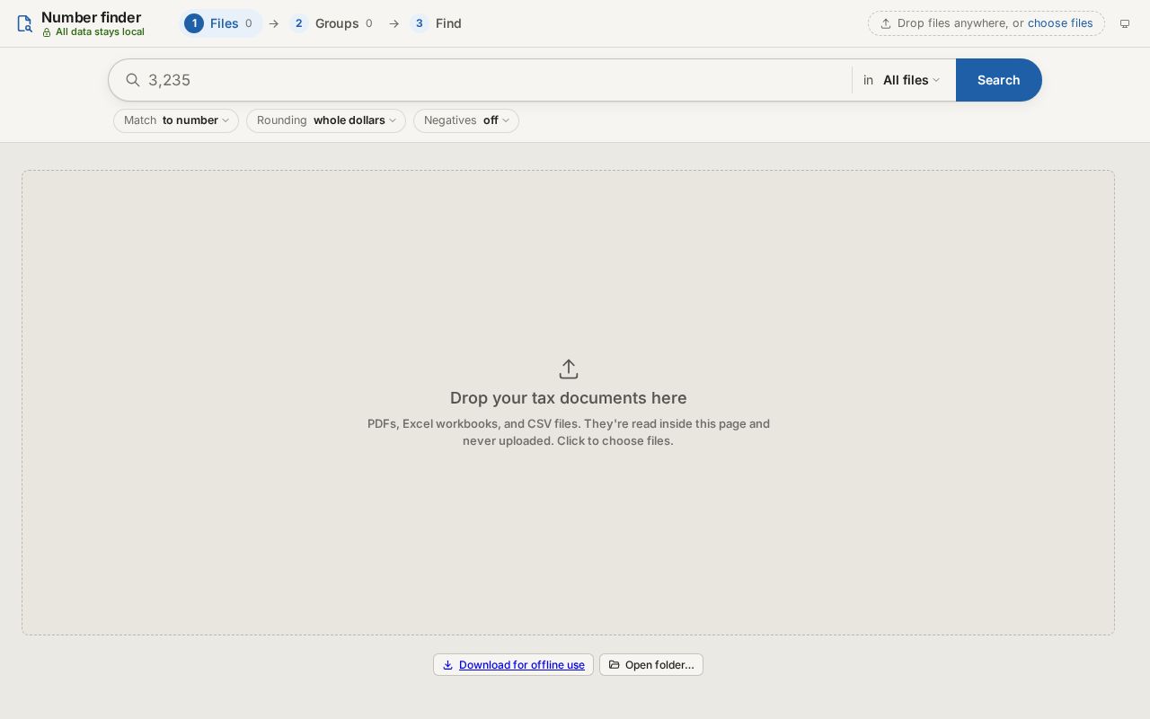The width and height of the screenshot is (1150, 719).
Task: Click the folder icon on Open folder
Action: pos(614,665)
